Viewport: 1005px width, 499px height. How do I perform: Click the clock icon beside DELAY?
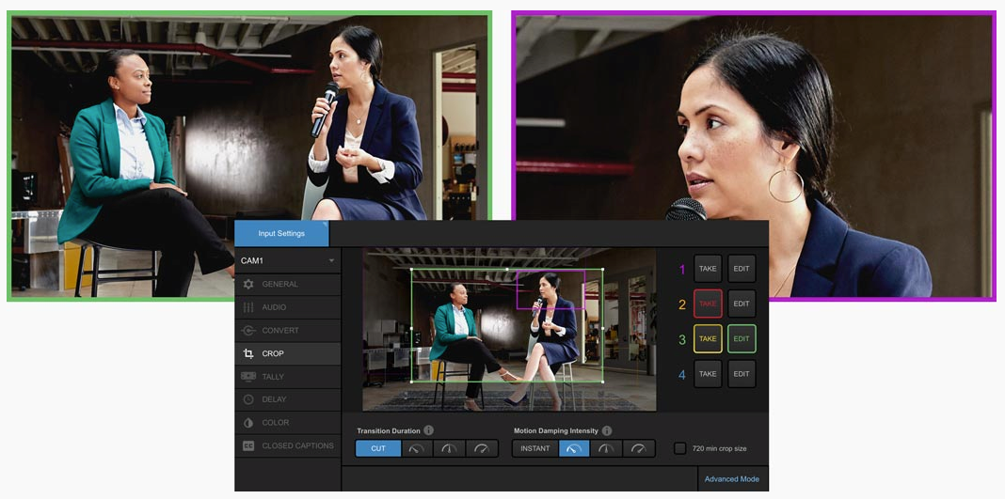[x=248, y=399]
